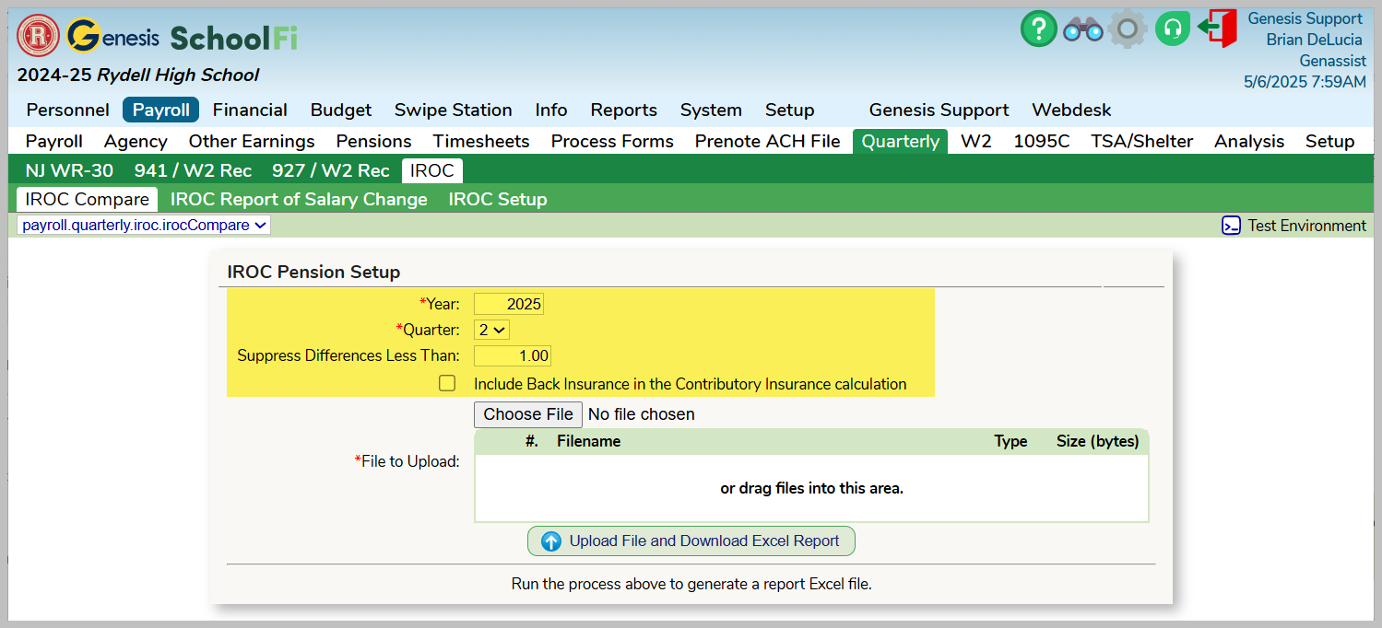Screen dimensions: 1382x628
Task: Click the Test Environment console icon
Action: (x=1231, y=226)
